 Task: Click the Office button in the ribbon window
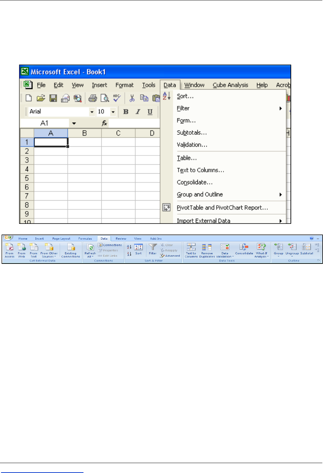(8, 238)
